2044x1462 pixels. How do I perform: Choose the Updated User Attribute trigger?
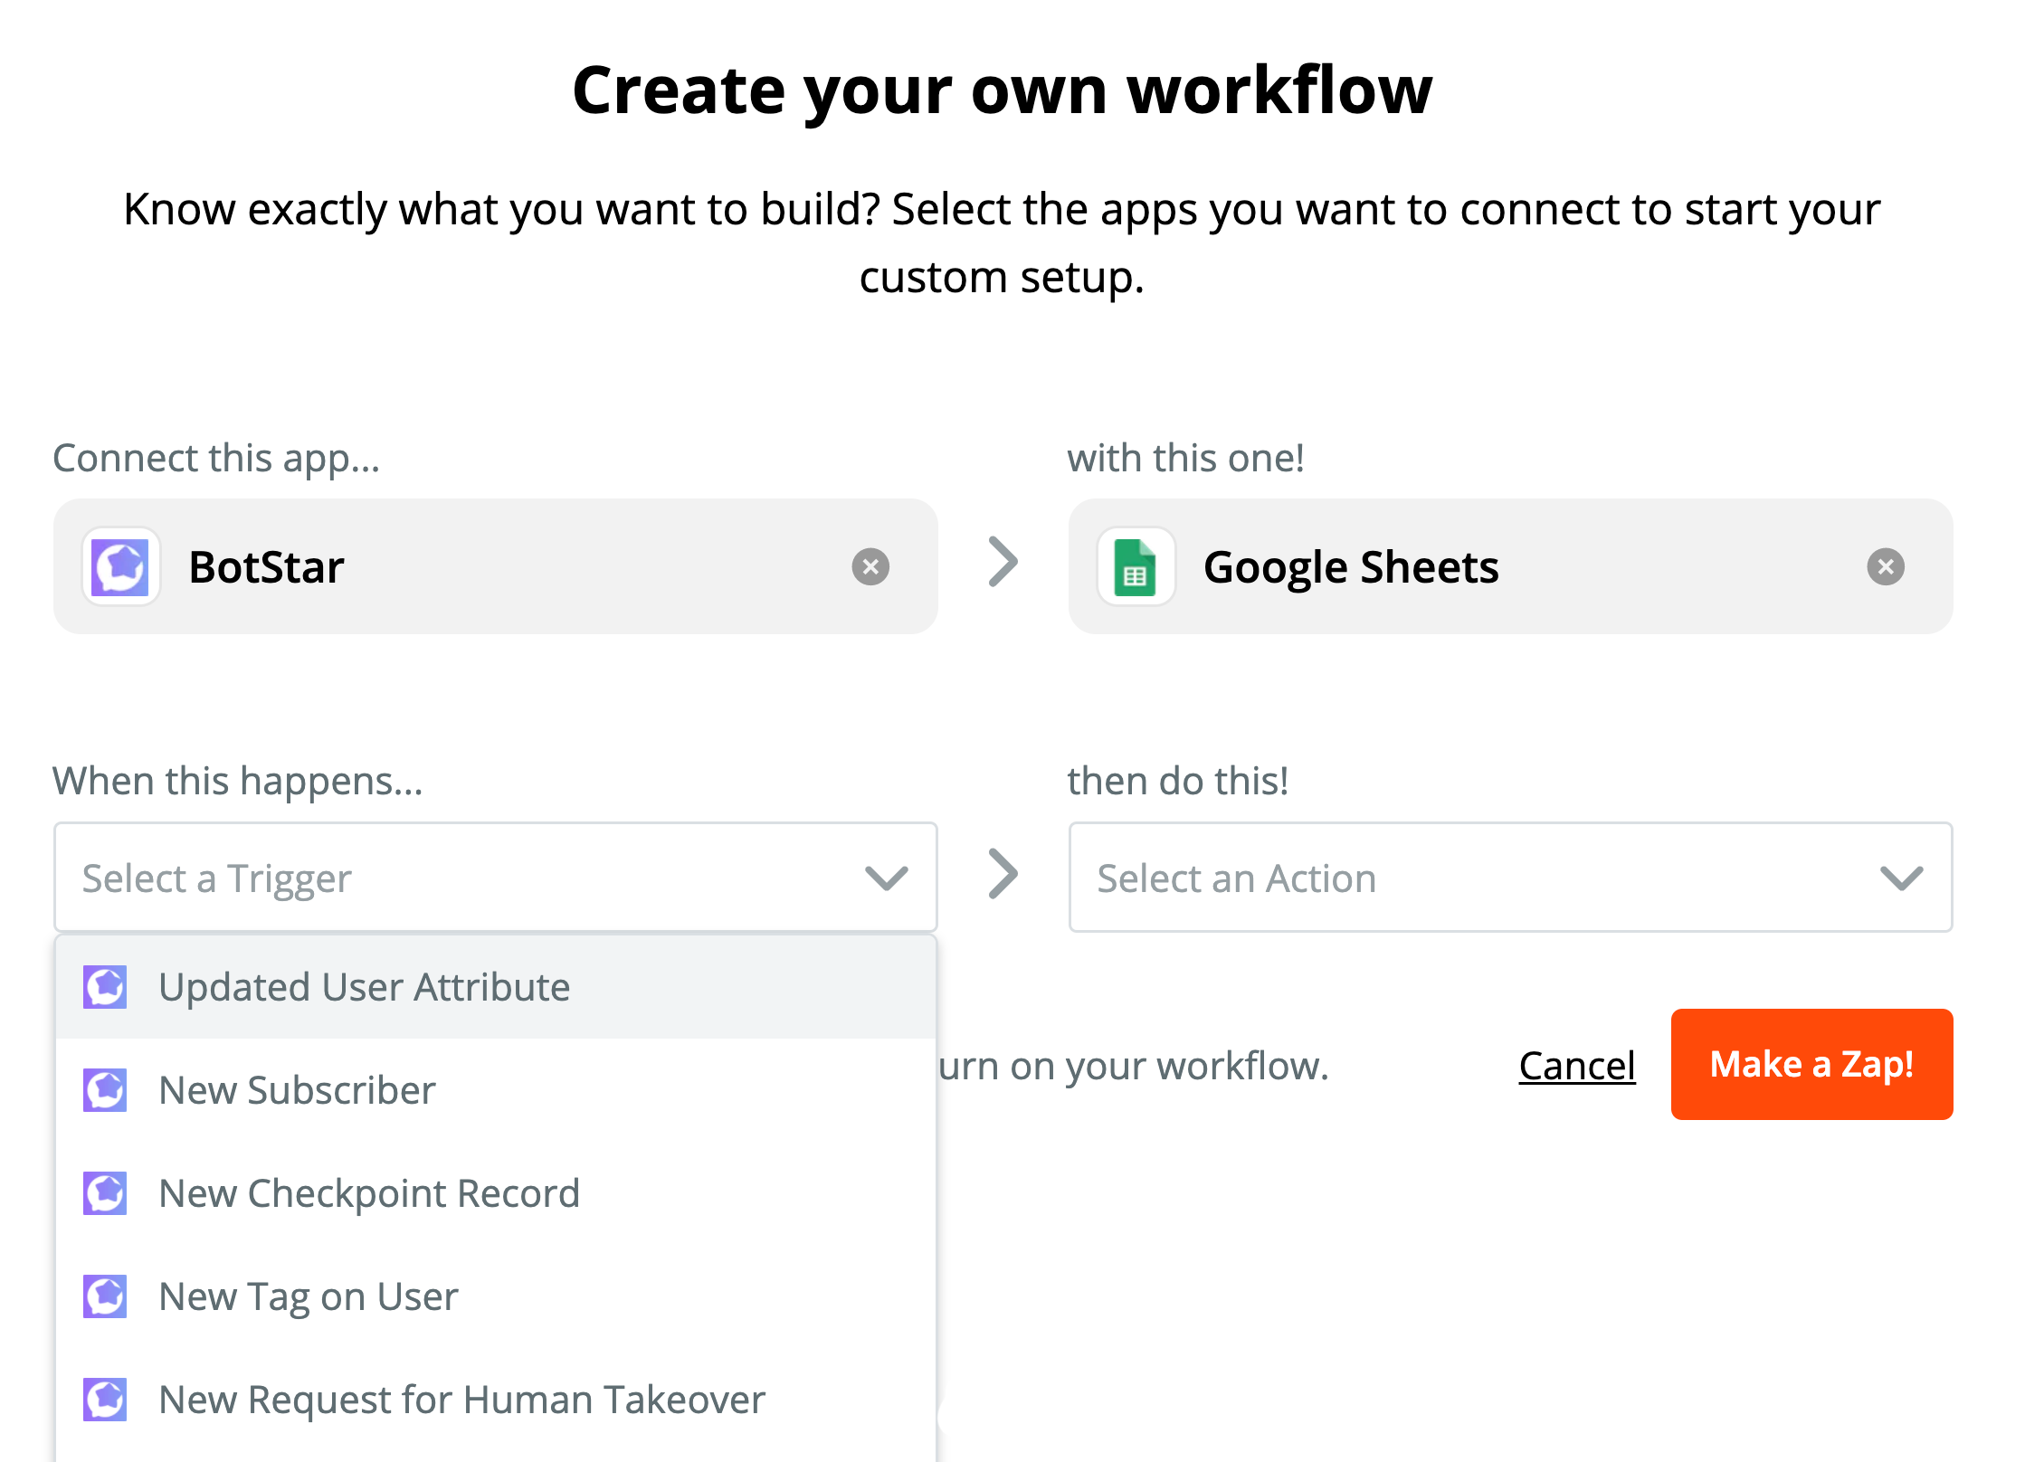(x=496, y=987)
